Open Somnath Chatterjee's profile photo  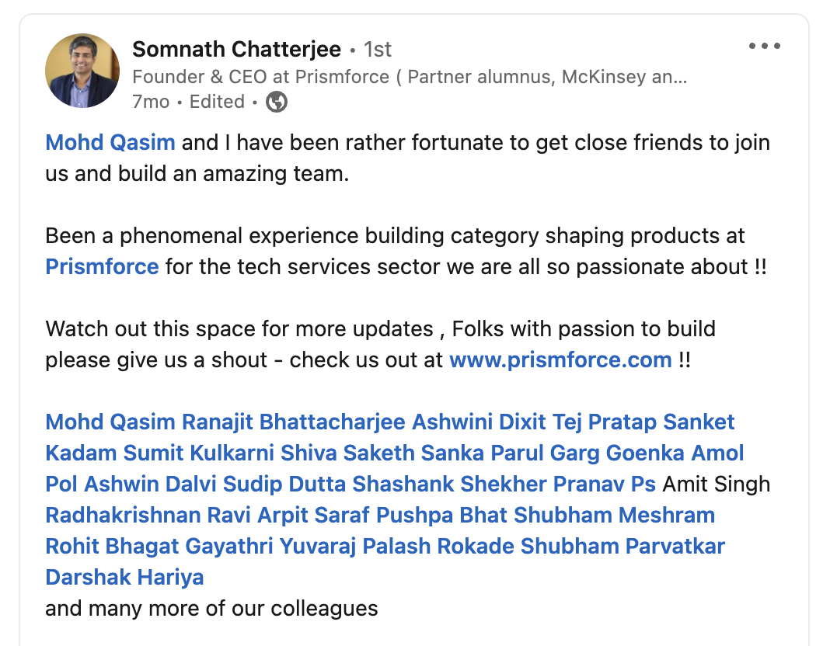coord(83,71)
